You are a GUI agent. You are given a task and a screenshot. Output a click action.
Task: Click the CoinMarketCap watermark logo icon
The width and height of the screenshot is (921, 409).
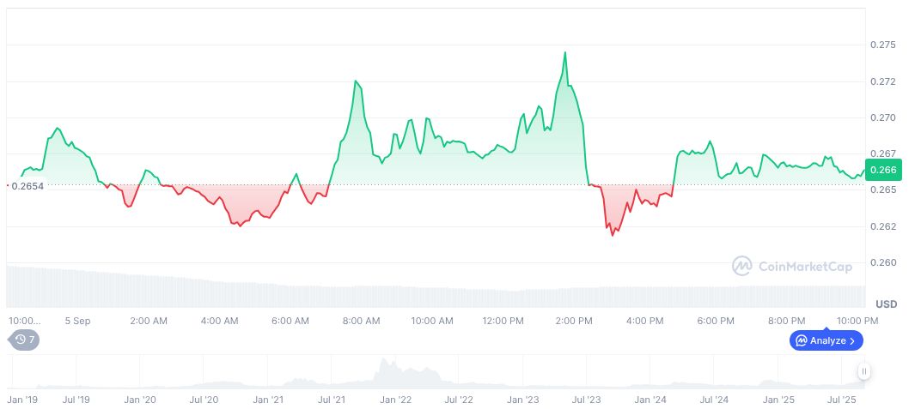741,267
